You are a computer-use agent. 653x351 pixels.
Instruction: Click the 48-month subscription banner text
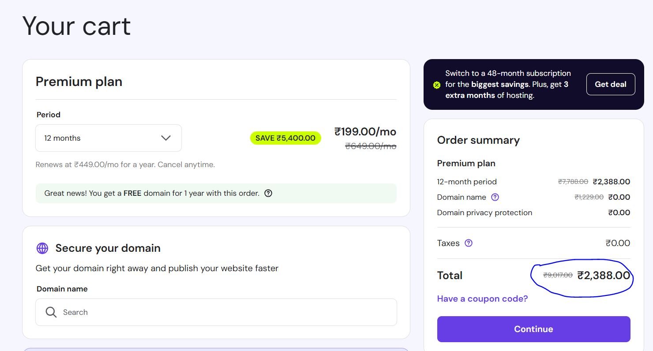click(507, 84)
